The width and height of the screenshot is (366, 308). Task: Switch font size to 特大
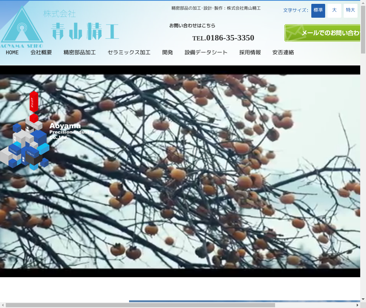point(350,10)
